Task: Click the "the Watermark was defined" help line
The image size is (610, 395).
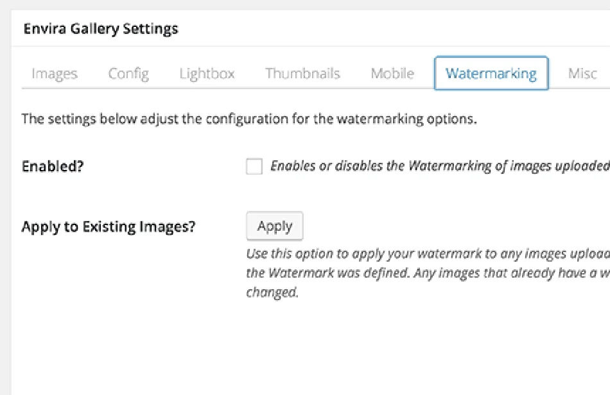Action: point(427,273)
